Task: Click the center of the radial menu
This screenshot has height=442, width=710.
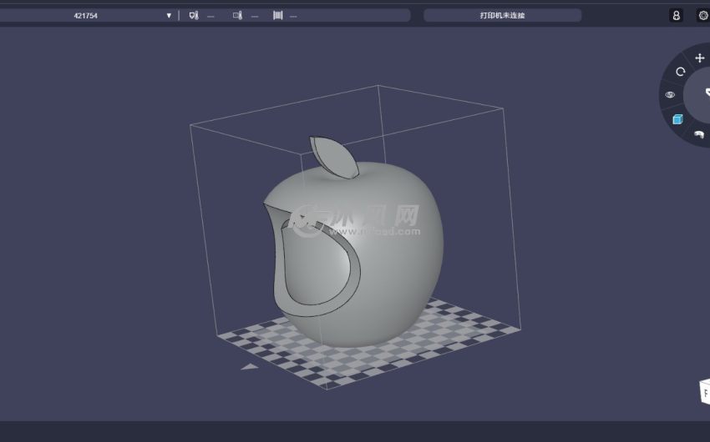Action: click(703, 93)
